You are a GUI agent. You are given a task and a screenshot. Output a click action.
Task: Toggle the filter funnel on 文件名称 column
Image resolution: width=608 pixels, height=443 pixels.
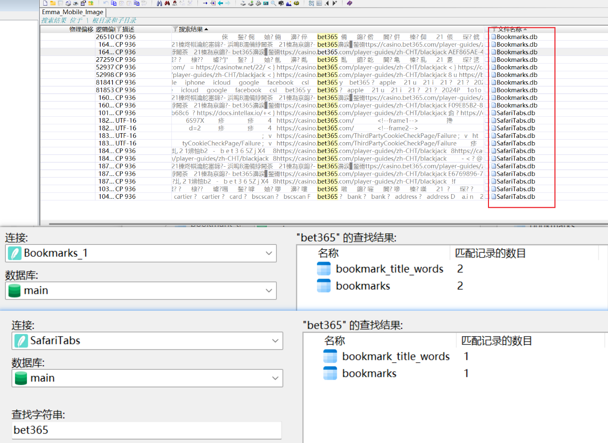[x=494, y=29]
